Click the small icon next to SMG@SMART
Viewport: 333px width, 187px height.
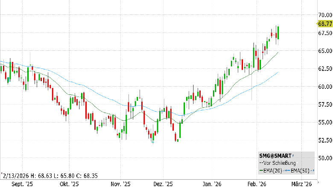pos(293,155)
